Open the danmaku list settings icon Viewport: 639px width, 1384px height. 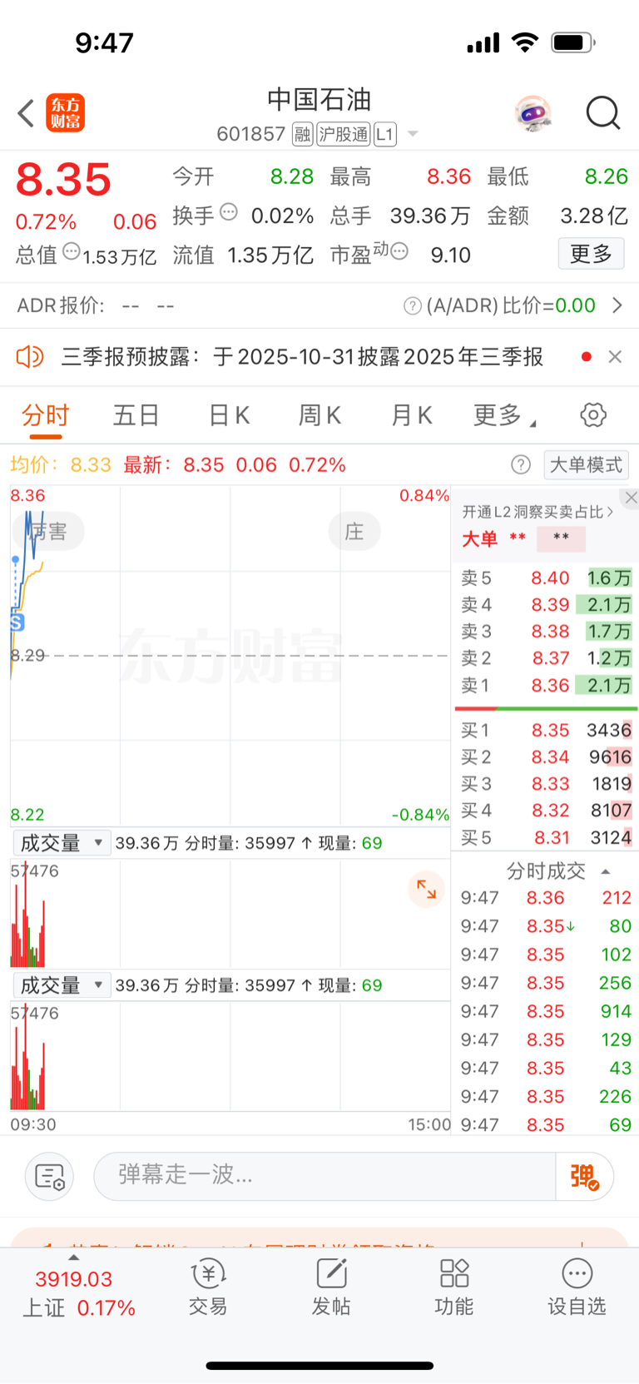tap(50, 1177)
